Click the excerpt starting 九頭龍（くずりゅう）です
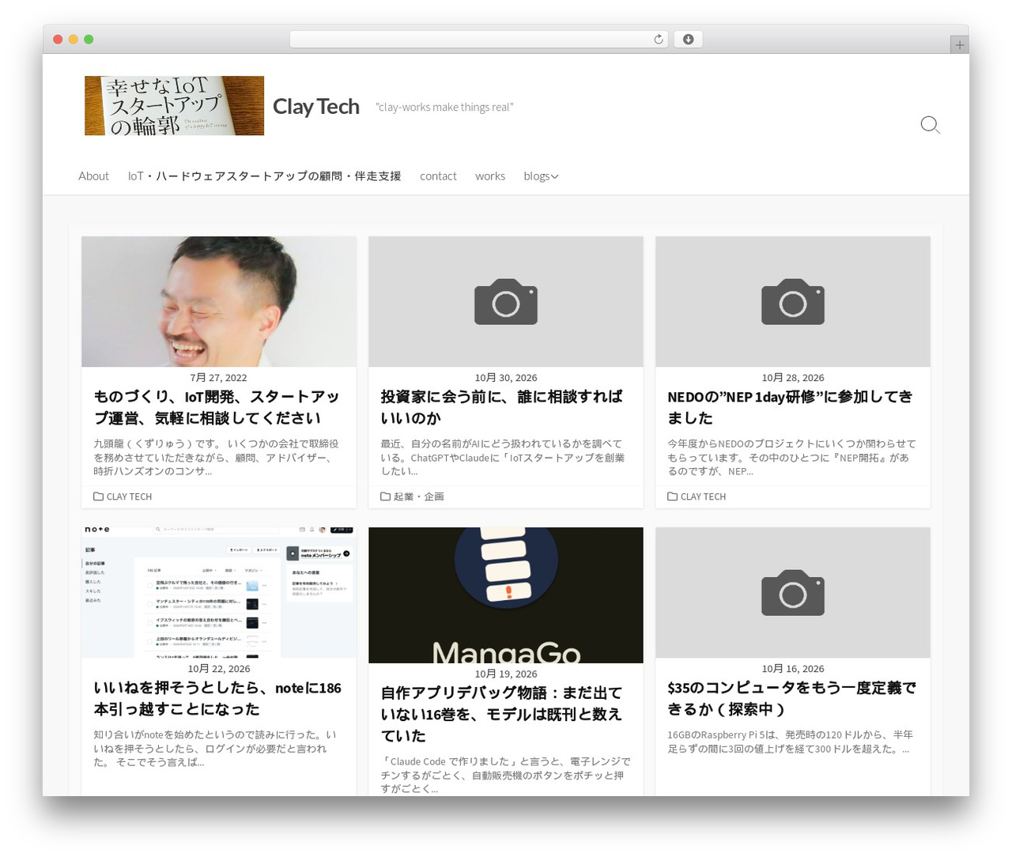 [x=216, y=458]
